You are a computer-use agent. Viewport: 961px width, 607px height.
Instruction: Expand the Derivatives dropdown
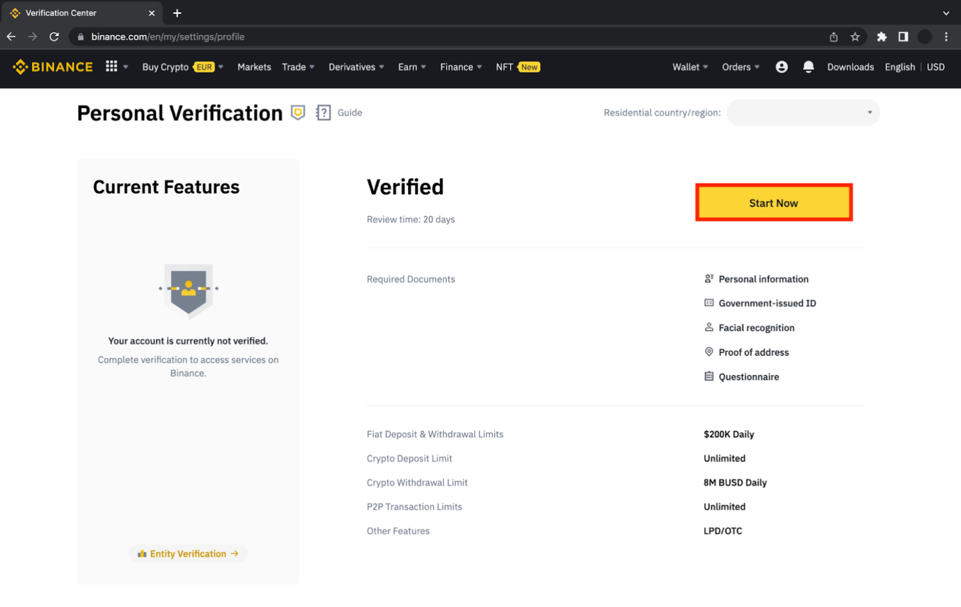coord(356,67)
